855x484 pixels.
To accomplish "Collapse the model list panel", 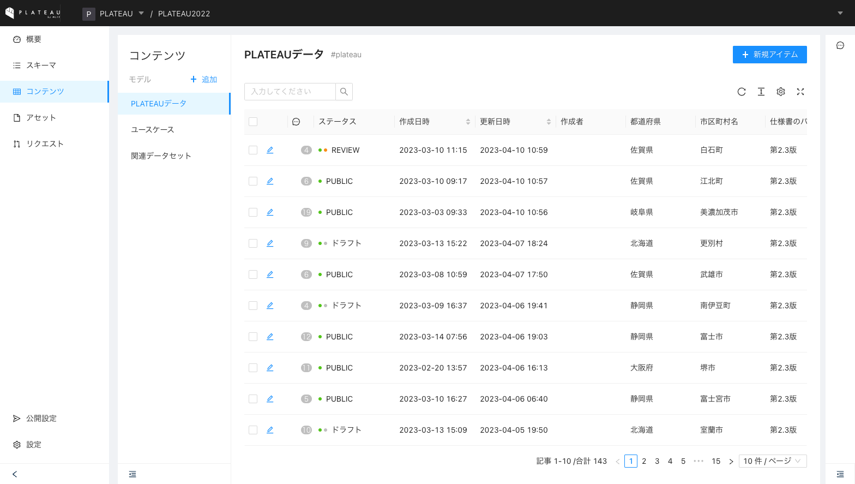I will pos(133,474).
